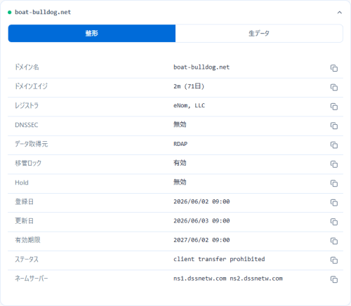Image resolution: width=351 pixels, height=306 pixels.
Task: Select the 無効 value in Hold row
Action: pyautogui.click(x=180, y=182)
